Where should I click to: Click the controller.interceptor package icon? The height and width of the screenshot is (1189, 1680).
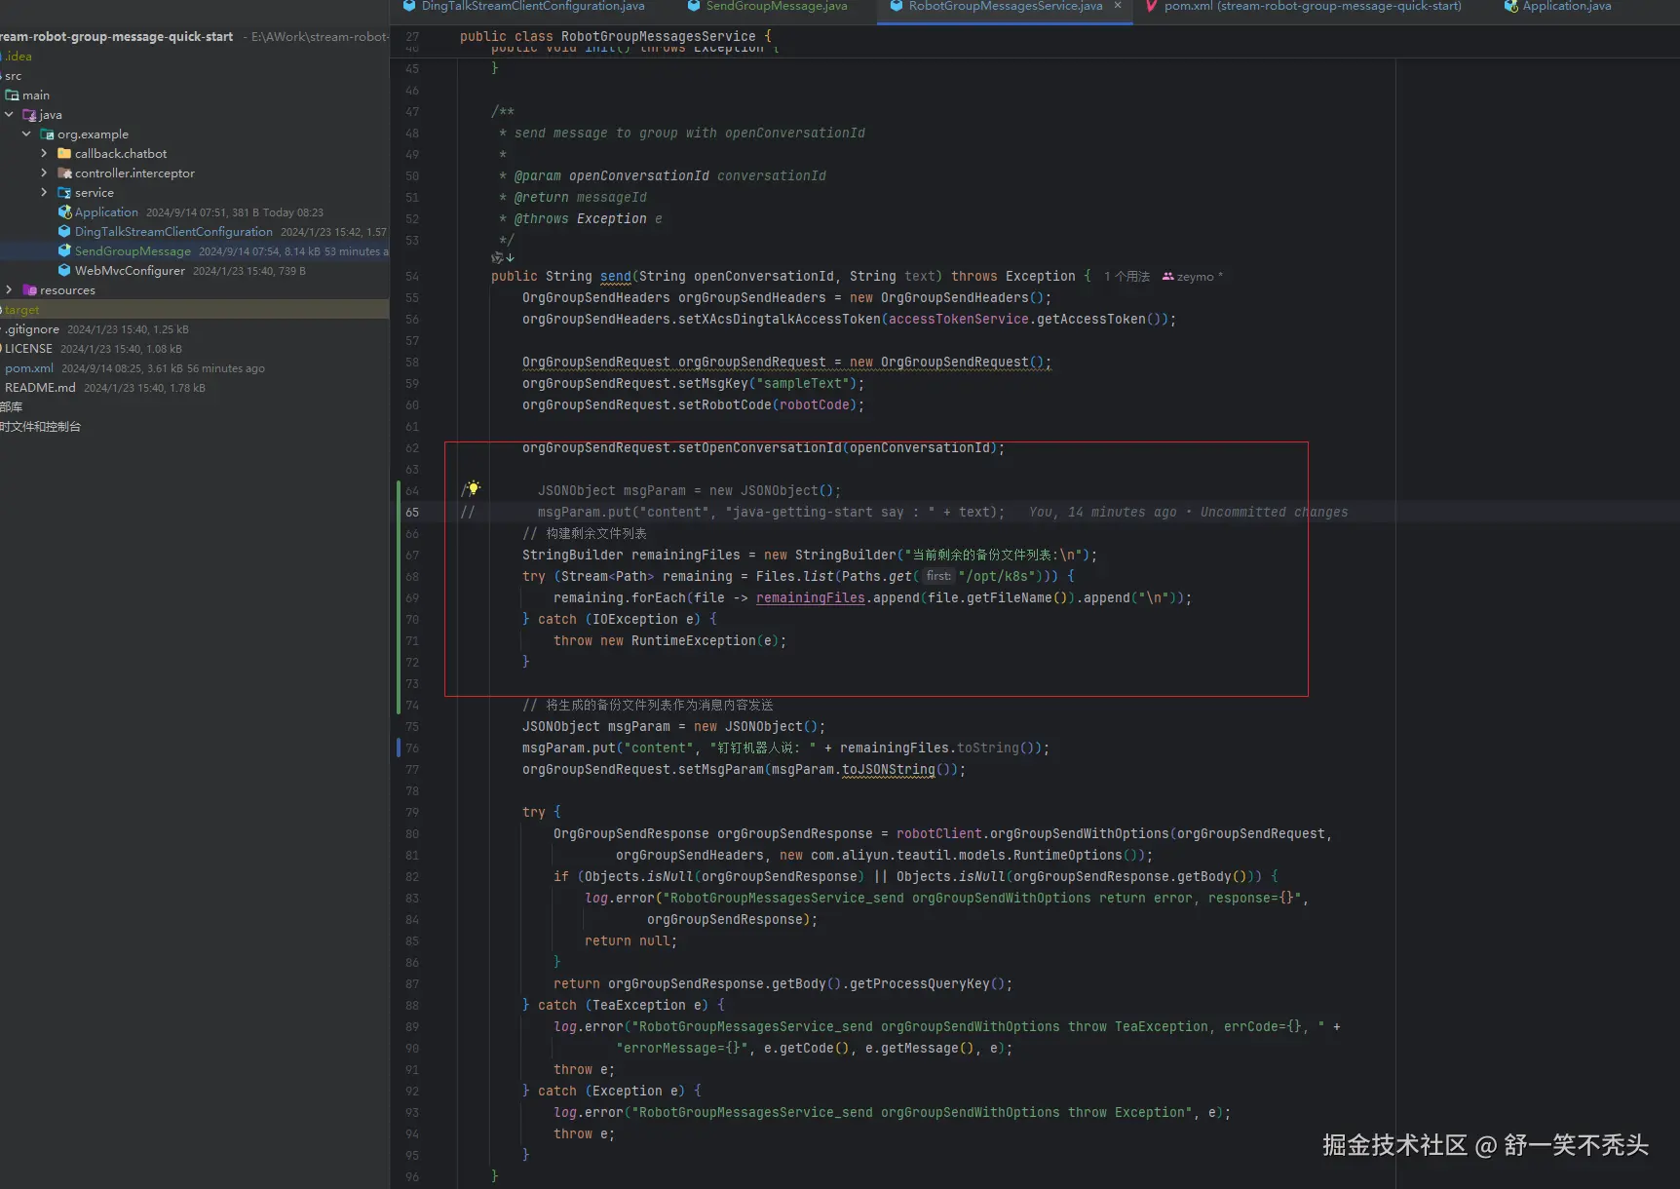pyautogui.click(x=64, y=173)
